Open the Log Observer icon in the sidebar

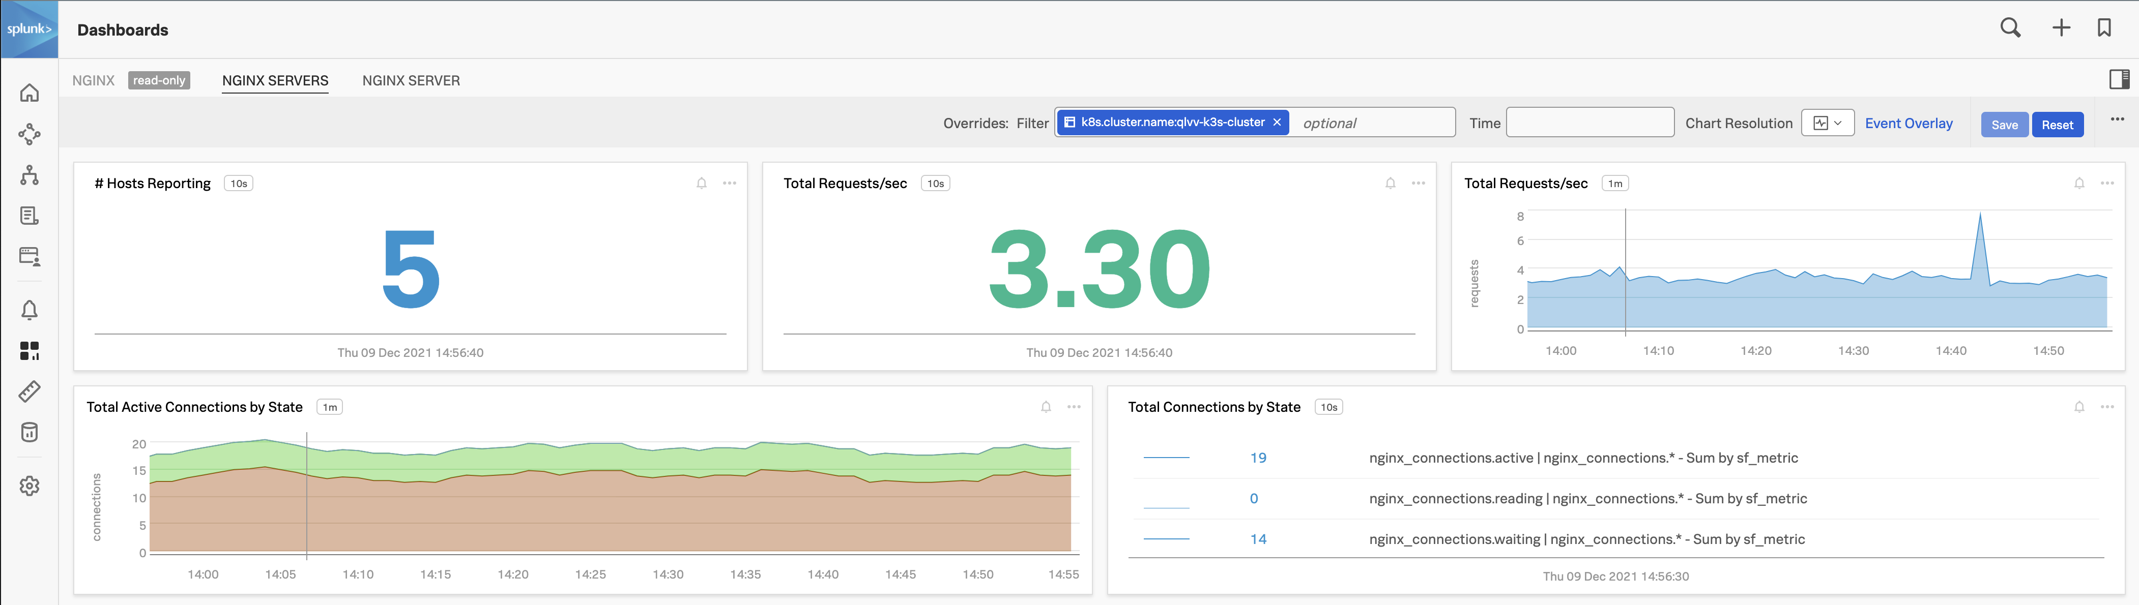(x=29, y=216)
